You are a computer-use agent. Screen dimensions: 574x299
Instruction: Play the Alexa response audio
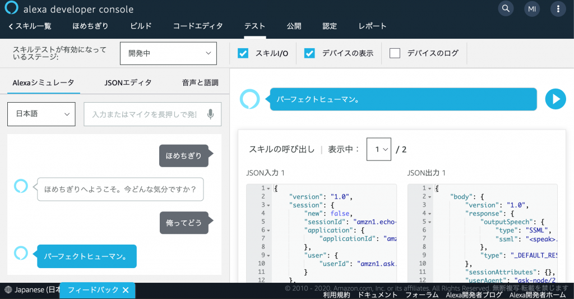pos(556,99)
